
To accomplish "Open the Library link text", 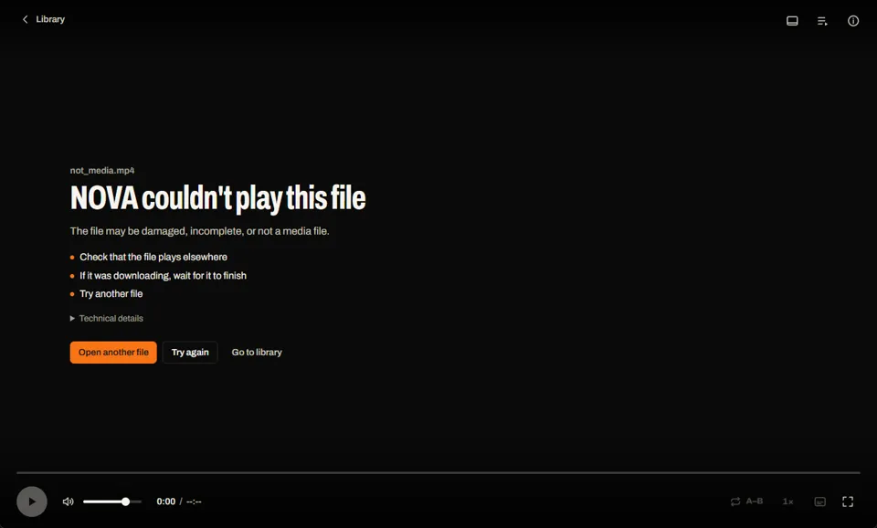I will (x=50, y=19).
